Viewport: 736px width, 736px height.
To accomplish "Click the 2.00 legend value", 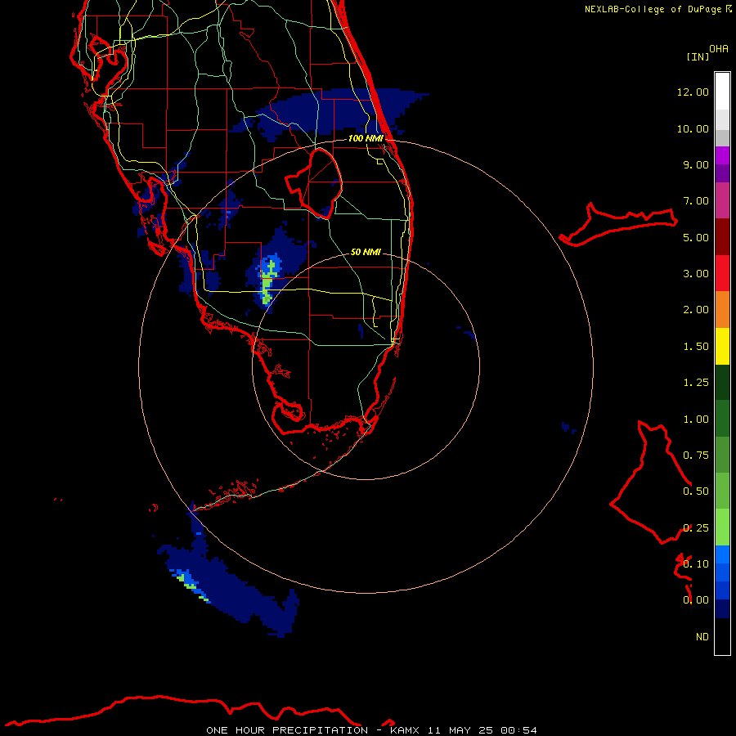I will tap(696, 310).
